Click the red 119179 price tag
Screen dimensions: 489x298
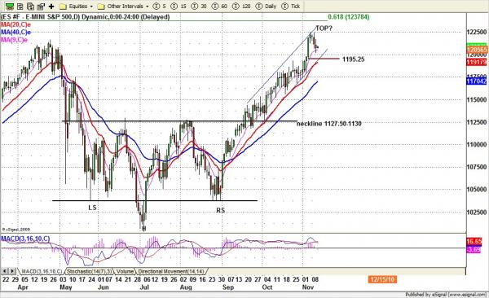pyautogui.click(x=477, y=63)
